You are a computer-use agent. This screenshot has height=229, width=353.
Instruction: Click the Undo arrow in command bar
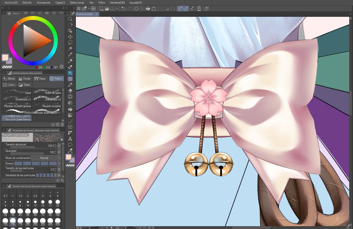click(123, 9)
